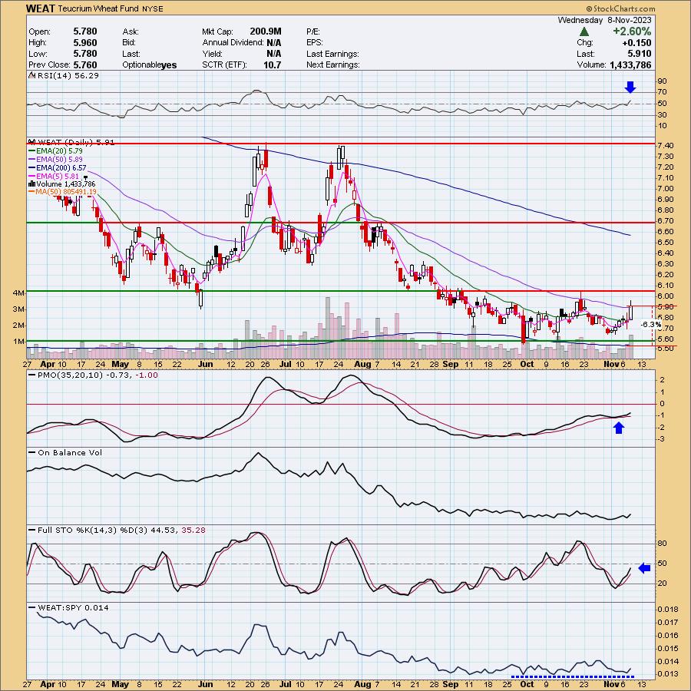The width and height of the screenshot is (691, 691).
Task: Click the Mkt Cap value 200.9M
Action: coord(266,31)
